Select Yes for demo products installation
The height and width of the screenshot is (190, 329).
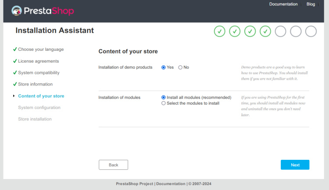(x=164, y=67)
